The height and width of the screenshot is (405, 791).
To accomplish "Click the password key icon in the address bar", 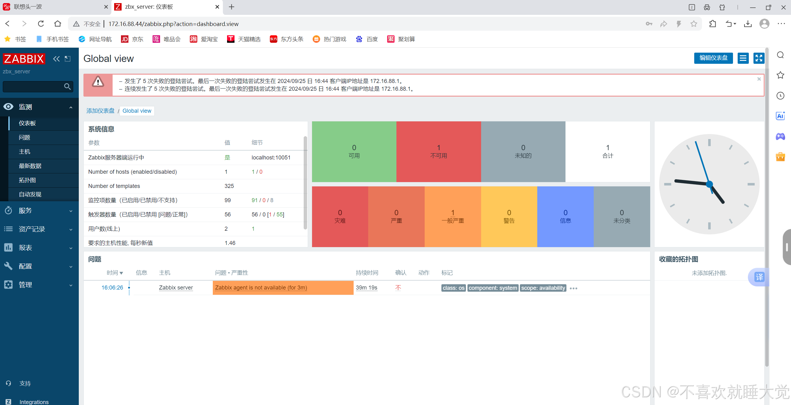I will 649,24.
